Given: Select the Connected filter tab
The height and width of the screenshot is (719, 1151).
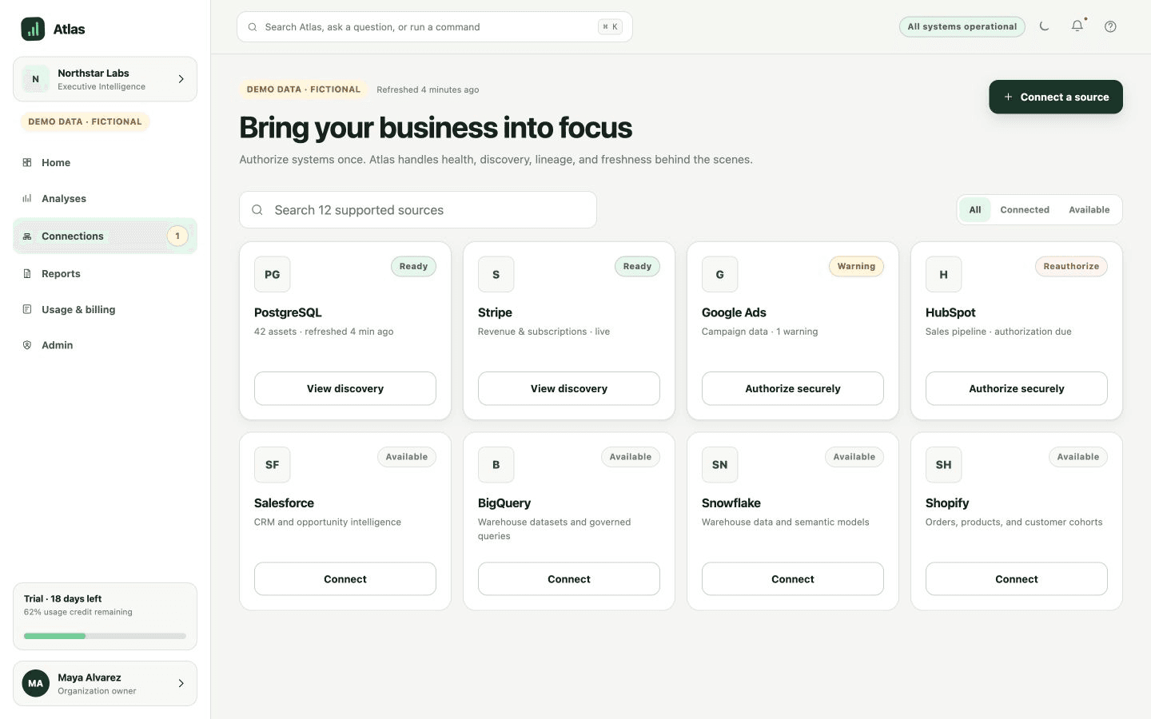Looking at the screenshot, I should 1025,210.
